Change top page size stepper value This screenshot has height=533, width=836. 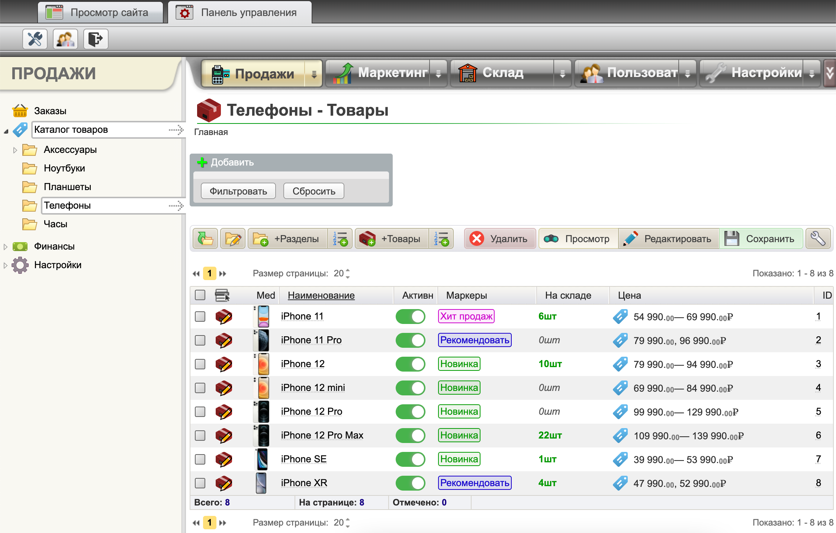pos(348,274)
